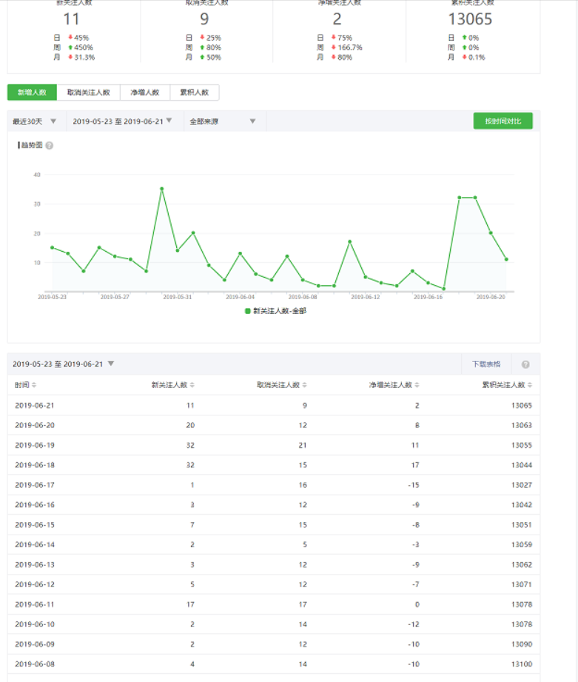Click the 趋势图 chart title
The height and width of the screenshot is (682, 578).
point(32,145)
